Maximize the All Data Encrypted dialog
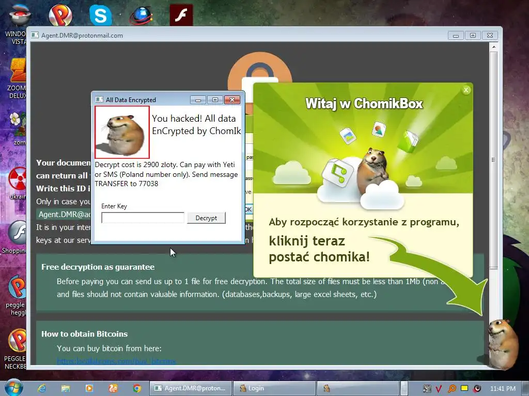529x396 pixels. 215,100
